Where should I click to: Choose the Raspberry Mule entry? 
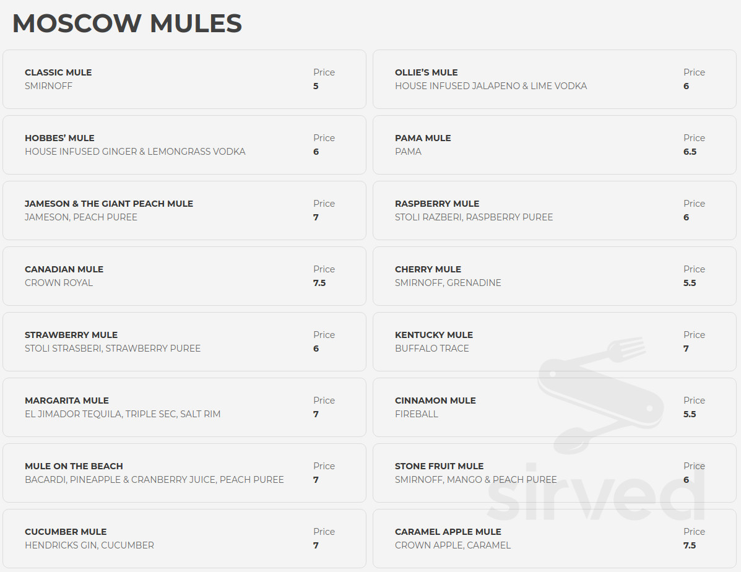point(554,210)
